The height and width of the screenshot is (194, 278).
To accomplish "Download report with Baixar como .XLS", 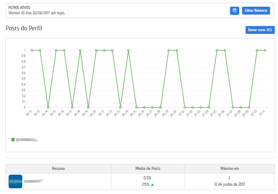I will click(x=260, y=30).
